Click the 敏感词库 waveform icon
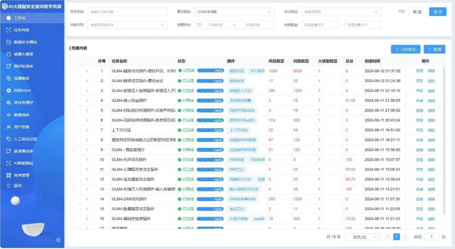 [x=9, y=115]
